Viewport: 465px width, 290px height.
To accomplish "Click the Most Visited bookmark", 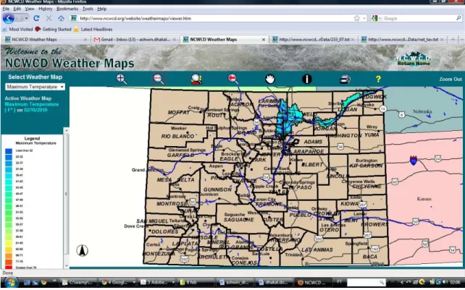I will [x=18, y=30].
